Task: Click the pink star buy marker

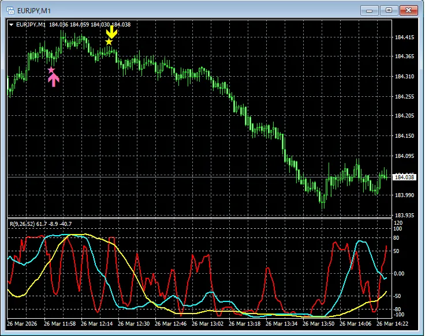Action: tap(51, 70)
